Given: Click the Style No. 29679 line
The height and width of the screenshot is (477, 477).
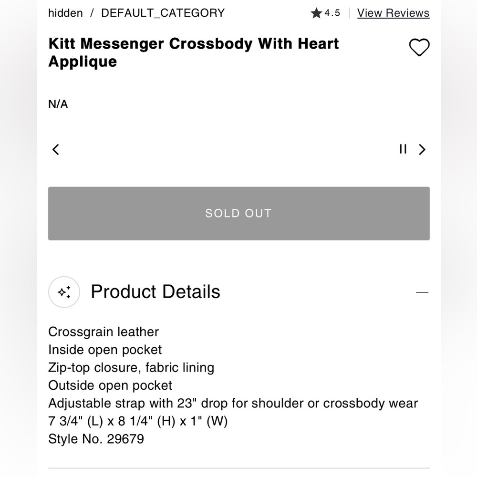Looking at the screenshot, I should [96, 439].
